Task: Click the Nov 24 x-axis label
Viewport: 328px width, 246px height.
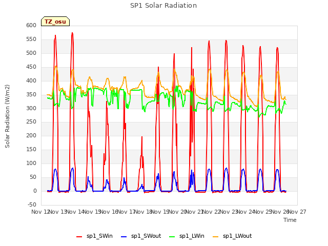Action: tap(246, 212)
